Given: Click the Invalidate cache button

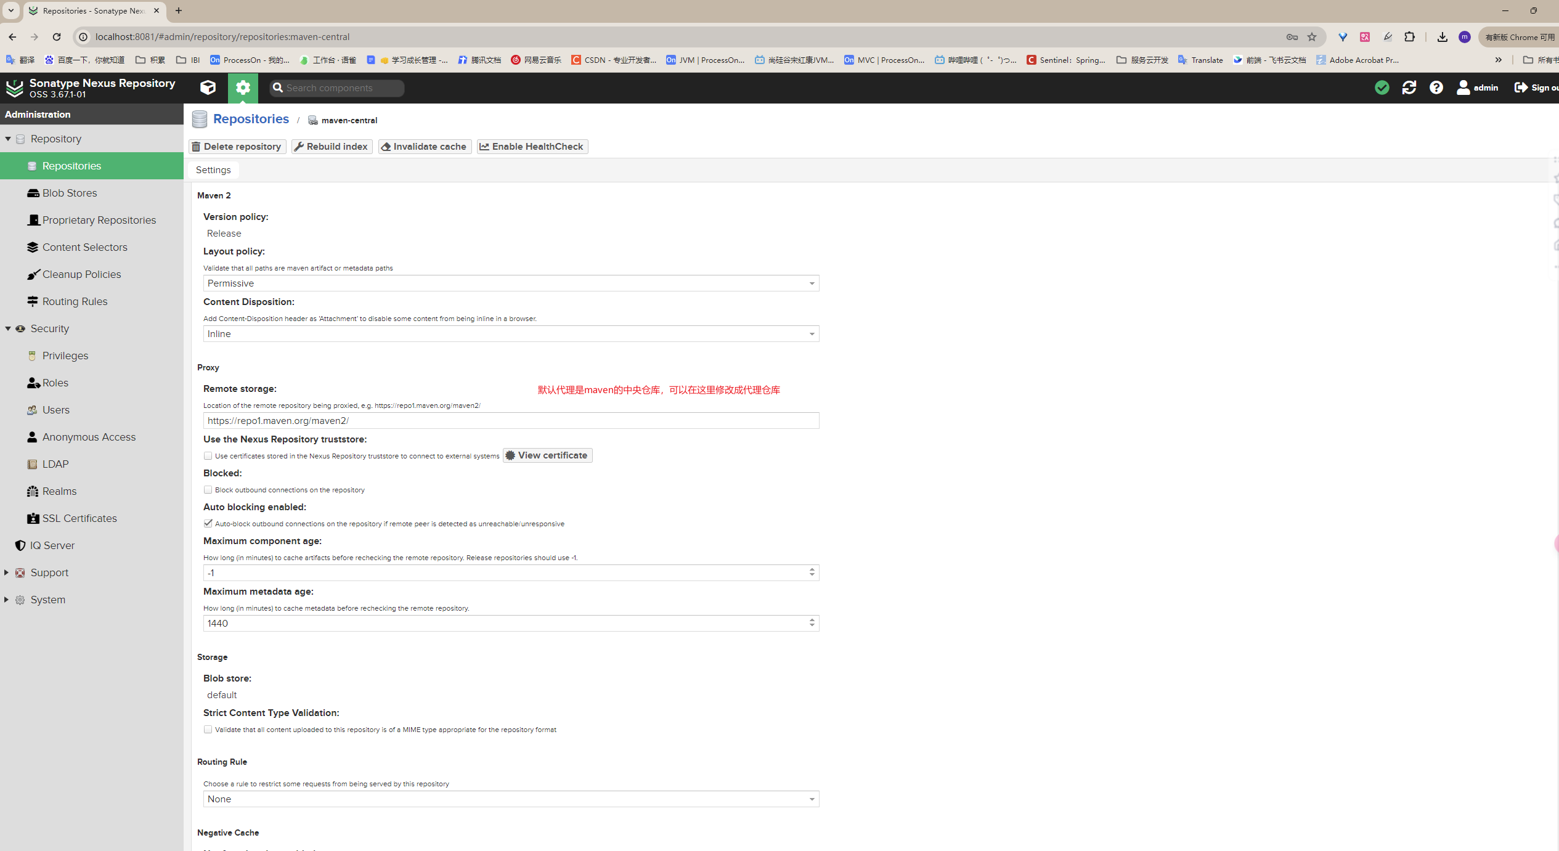Looking at the screenshot, I should click(x=424, y=147).
